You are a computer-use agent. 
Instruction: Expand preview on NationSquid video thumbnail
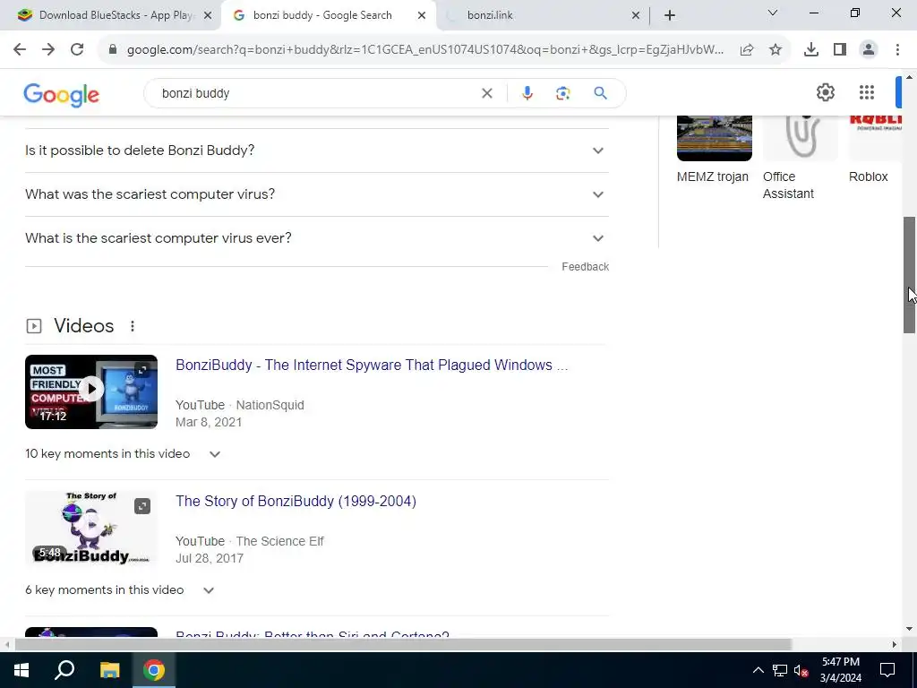[142, 370]
